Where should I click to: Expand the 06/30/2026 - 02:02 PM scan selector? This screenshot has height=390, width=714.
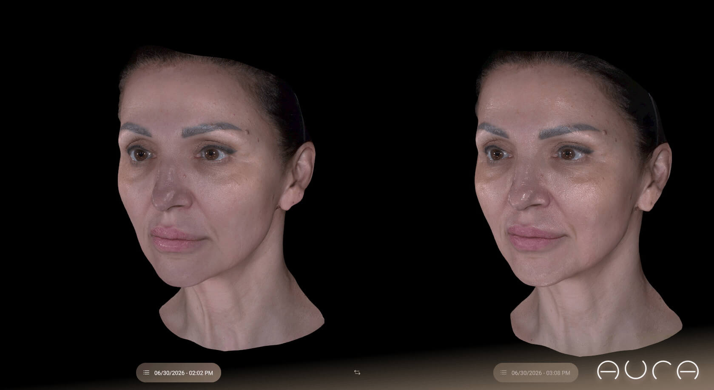click(179, 373)
